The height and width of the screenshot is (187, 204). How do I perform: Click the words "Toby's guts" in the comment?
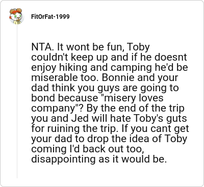pos(161,119)
